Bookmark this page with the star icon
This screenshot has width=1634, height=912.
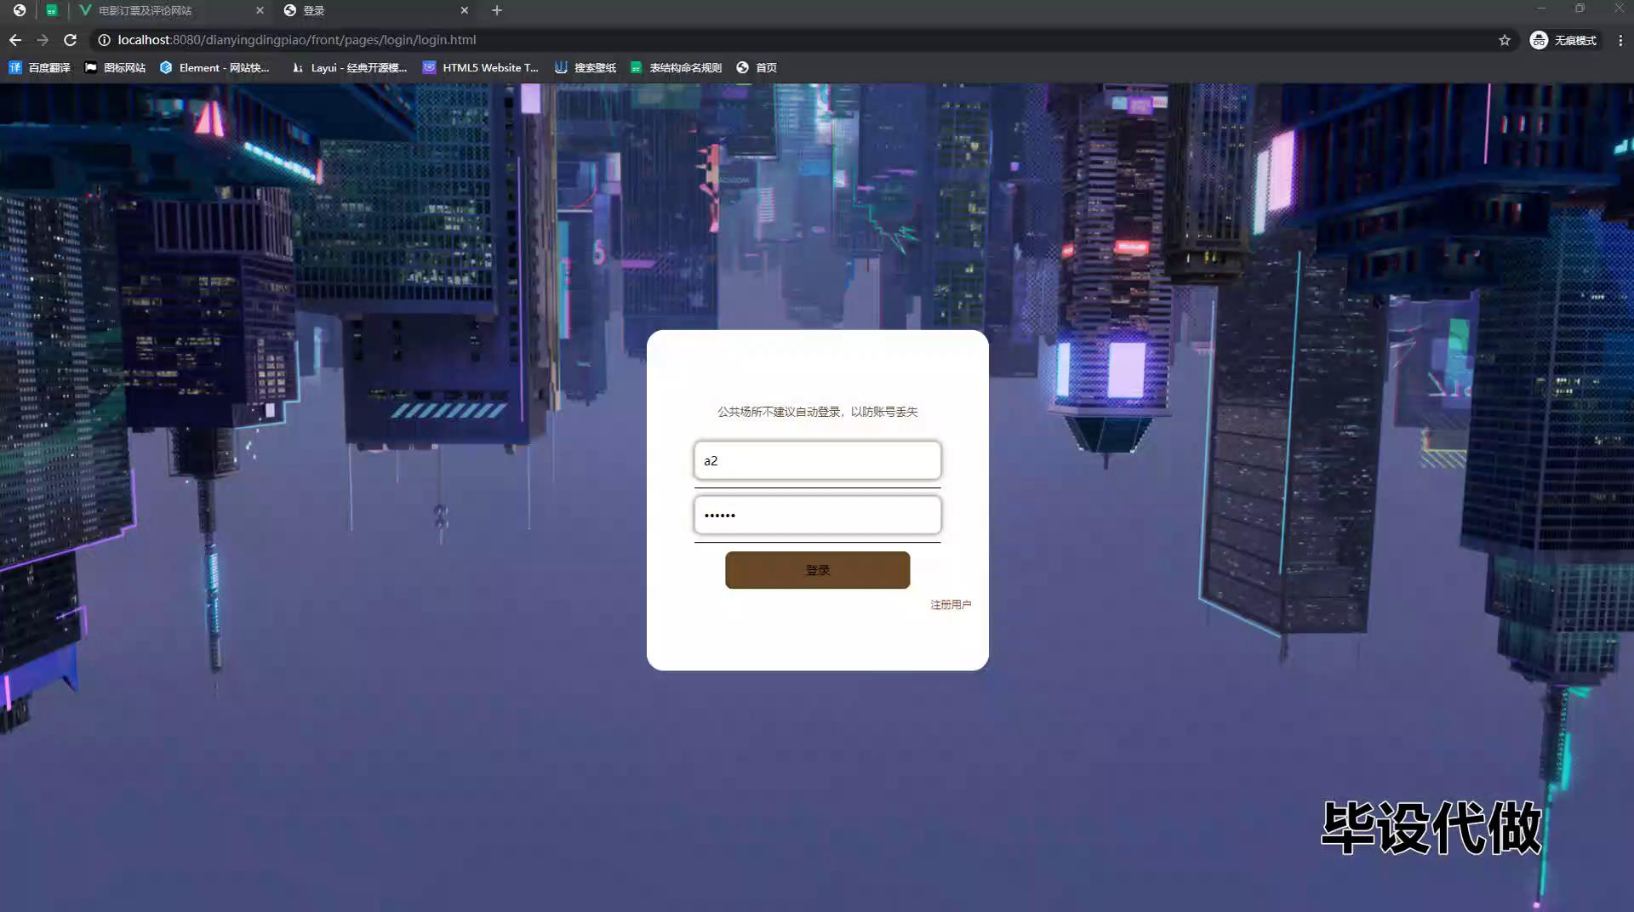(1505, 40)
